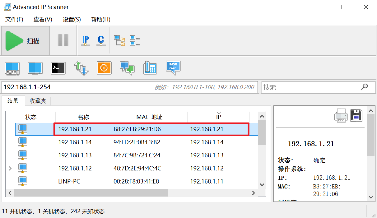Click MAC cell 00:28:F8:03:41:E8
Screen dimensions: 377x218
point(136,181)
